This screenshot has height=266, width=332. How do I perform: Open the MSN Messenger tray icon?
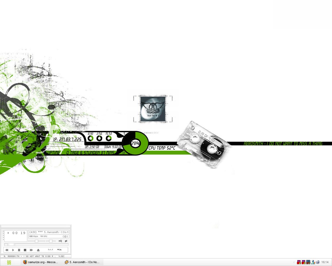[313, 262]
